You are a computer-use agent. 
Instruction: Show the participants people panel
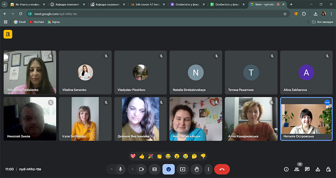[297, 169]
